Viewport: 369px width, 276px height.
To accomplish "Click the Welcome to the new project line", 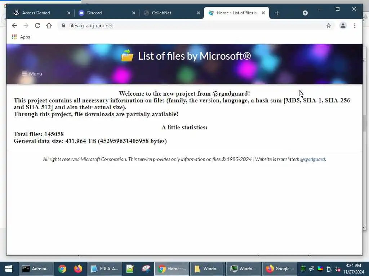I will 184,94.
